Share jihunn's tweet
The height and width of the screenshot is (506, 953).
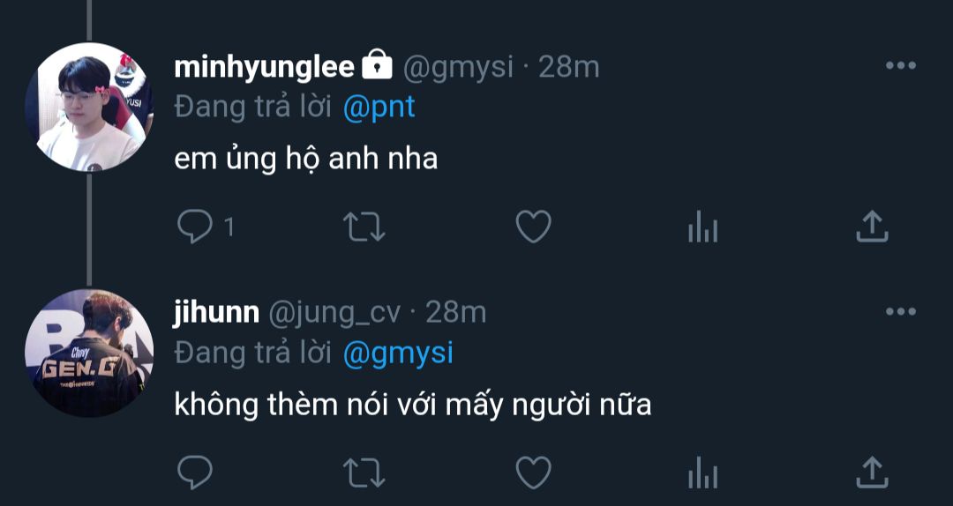[872, 473]
